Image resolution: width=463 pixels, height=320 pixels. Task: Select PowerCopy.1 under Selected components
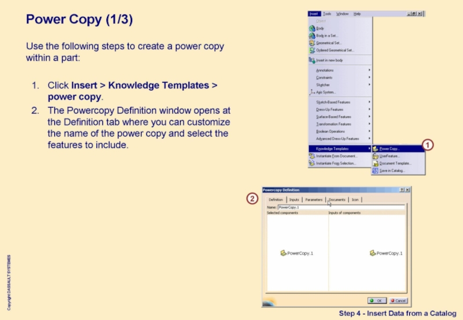297,253
